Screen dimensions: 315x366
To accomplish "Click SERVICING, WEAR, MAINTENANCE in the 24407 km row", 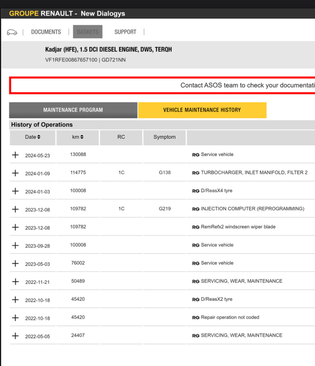I will point(242,335).
